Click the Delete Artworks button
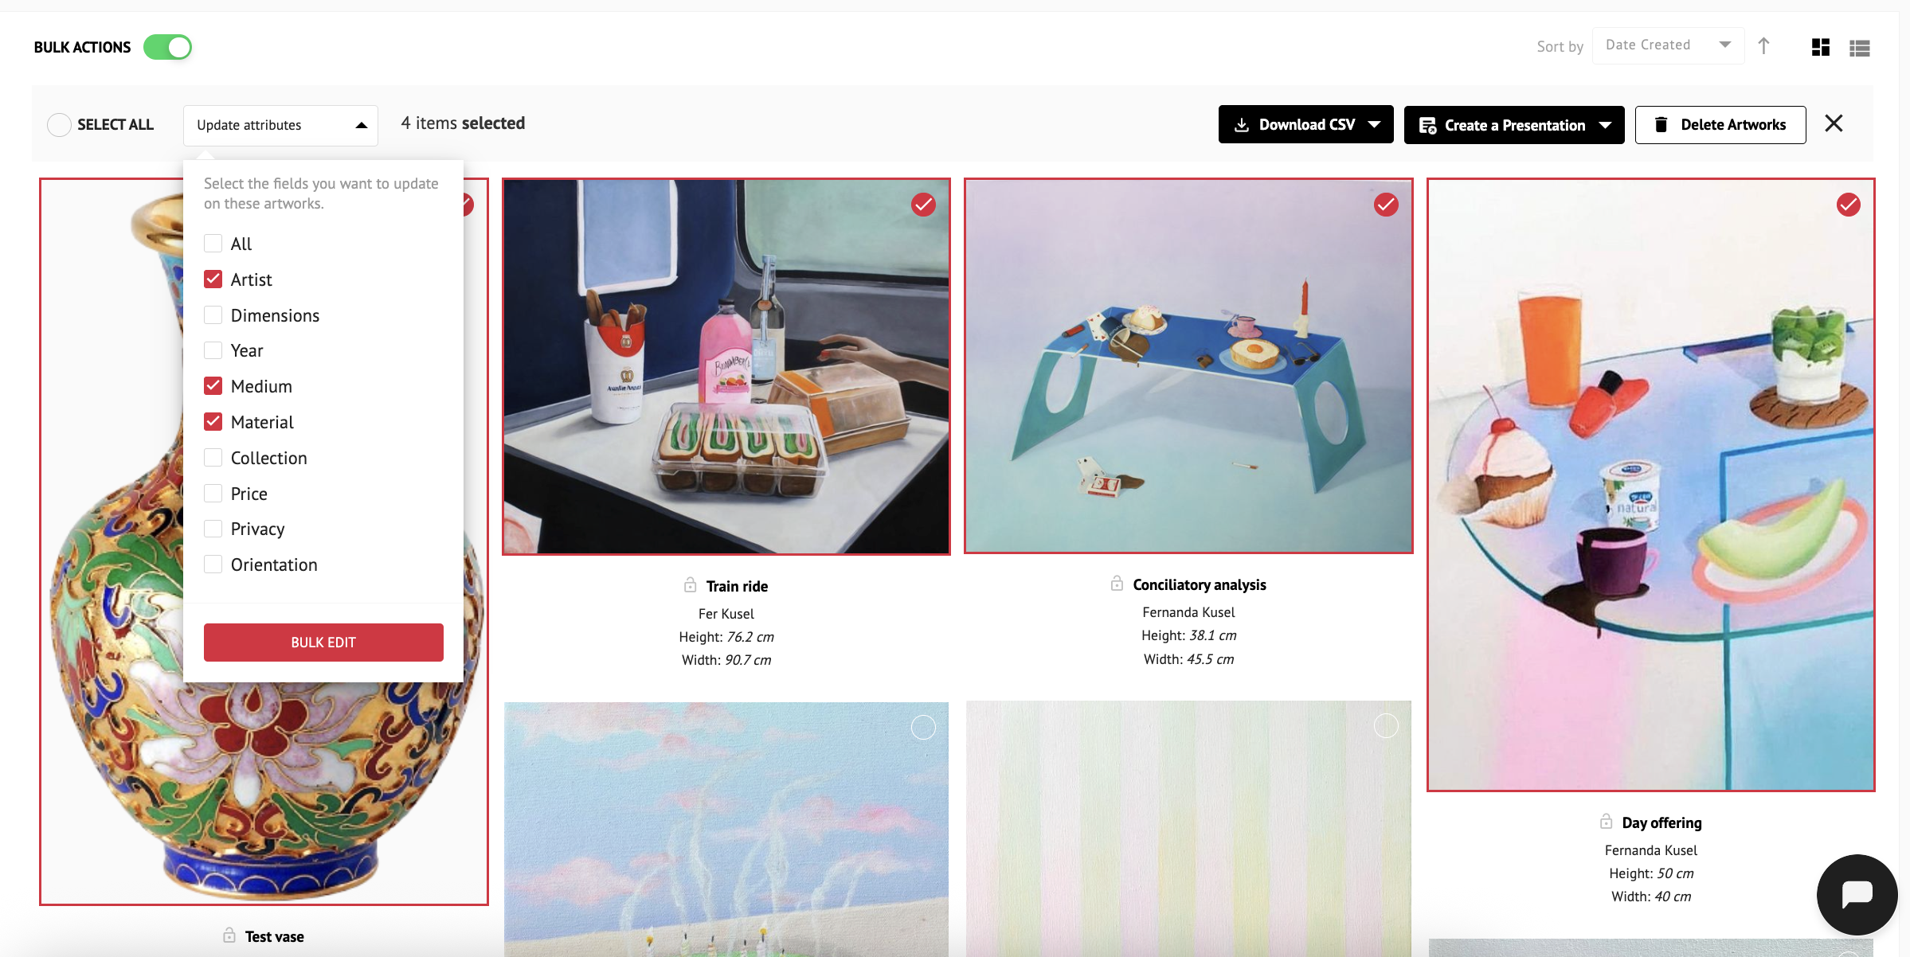 tap(1720, 125)
